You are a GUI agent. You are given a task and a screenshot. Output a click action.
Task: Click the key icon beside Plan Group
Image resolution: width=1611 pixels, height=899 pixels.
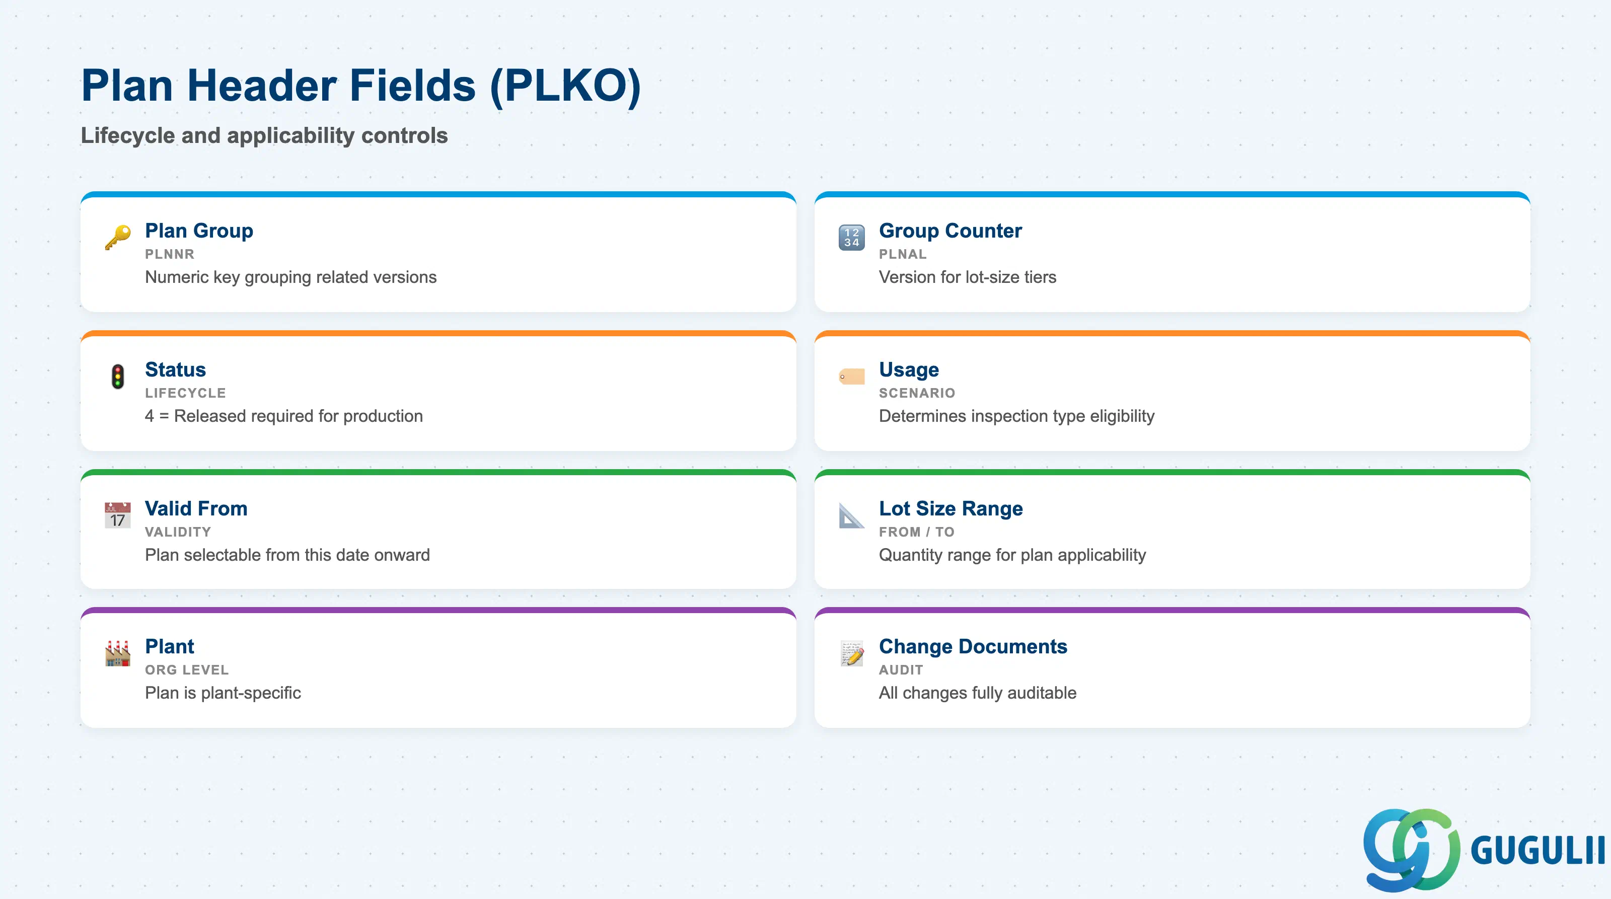tap(118, 238)
